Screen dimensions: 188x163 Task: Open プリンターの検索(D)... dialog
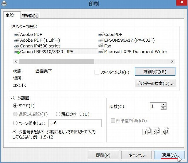tap(155, 83)
